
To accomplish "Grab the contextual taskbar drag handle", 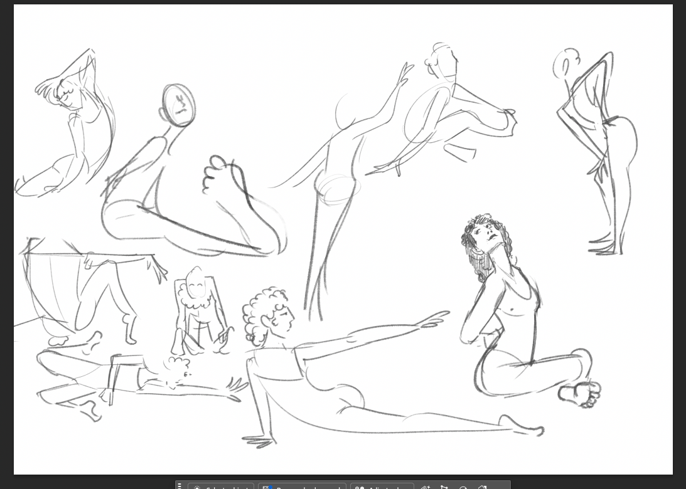I will click(180, 486).
